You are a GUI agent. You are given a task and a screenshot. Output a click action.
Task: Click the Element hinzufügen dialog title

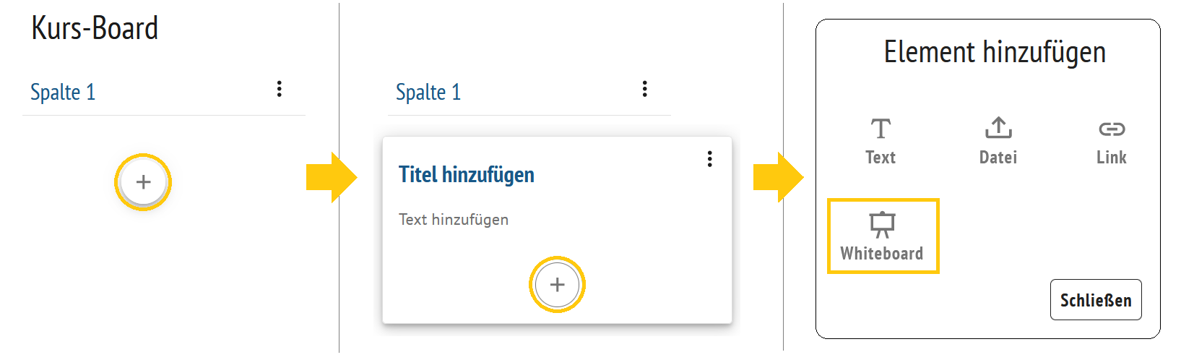coord(995,53)
